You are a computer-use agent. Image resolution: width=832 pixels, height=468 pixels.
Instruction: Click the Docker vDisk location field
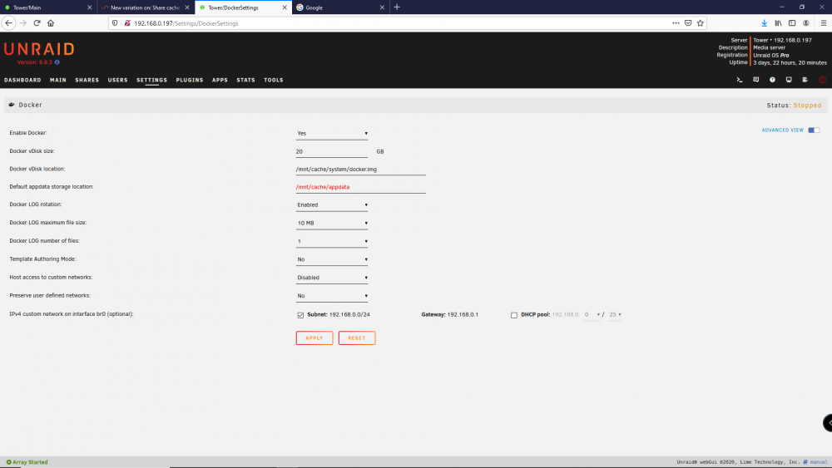361,170
